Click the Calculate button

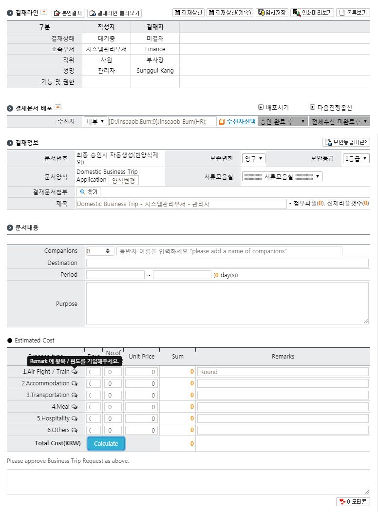tap(106, 444)
